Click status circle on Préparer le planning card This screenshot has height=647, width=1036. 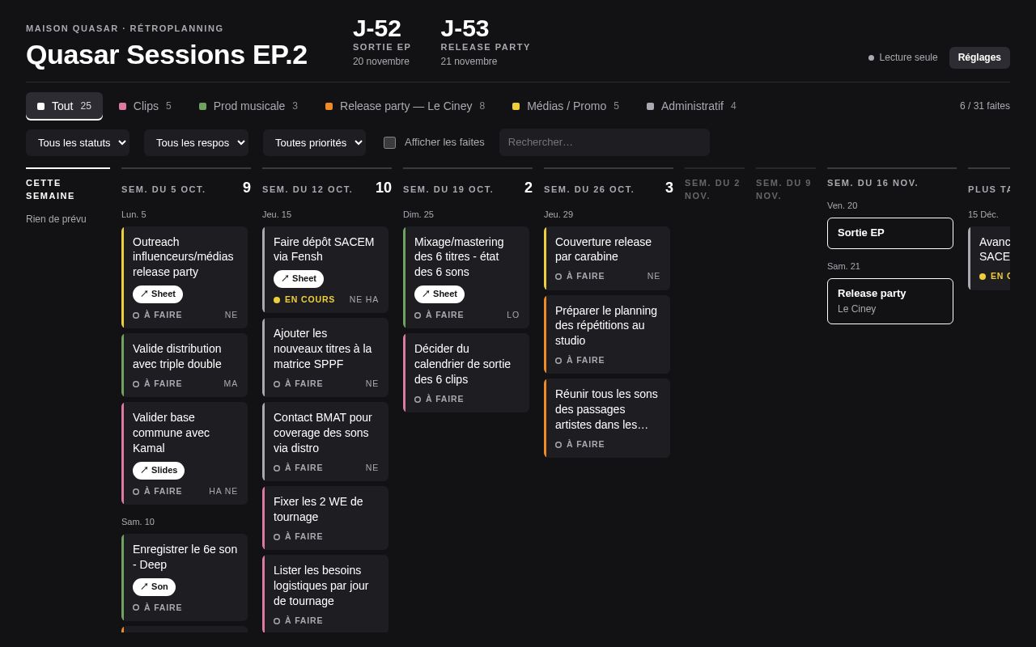pyautogui.click(x=558, y=361)
